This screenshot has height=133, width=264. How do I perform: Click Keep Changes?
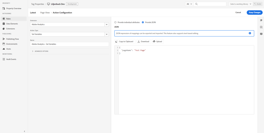[254, 13]
